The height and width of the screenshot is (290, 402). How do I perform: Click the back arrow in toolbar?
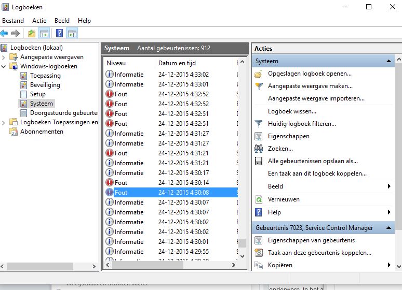tap(5, 34)
